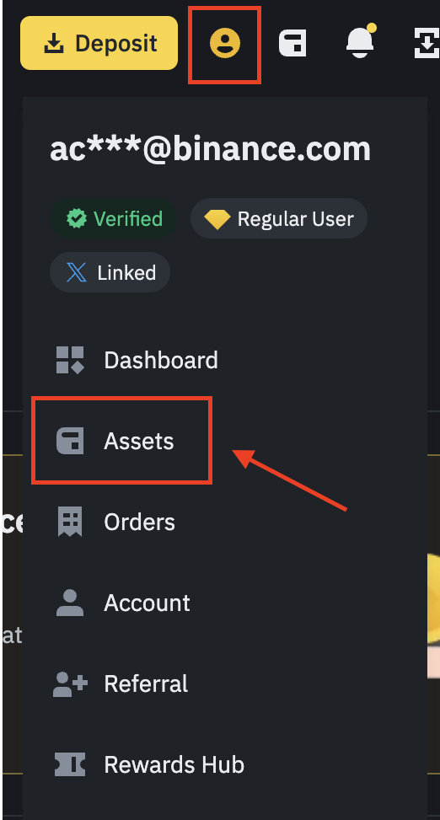
Task: Select the Assets wallet icon in menu
Action: [x=70, y=441]
